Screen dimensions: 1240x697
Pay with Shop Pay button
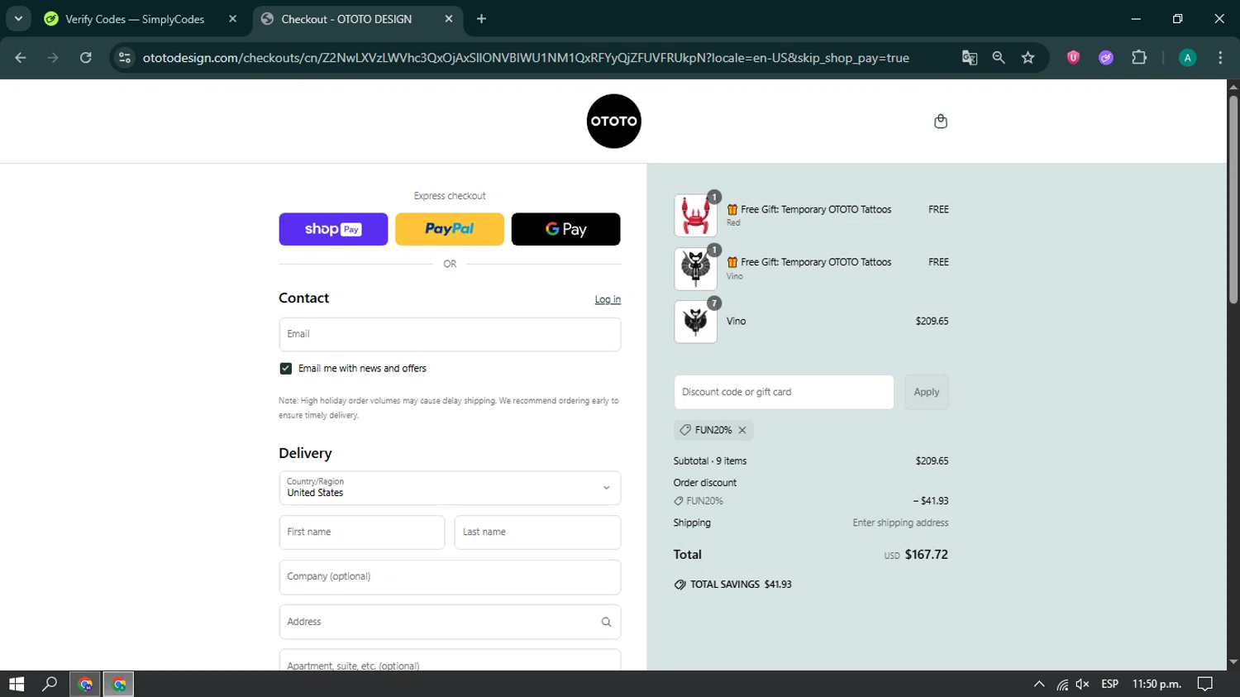coord(333,229)
